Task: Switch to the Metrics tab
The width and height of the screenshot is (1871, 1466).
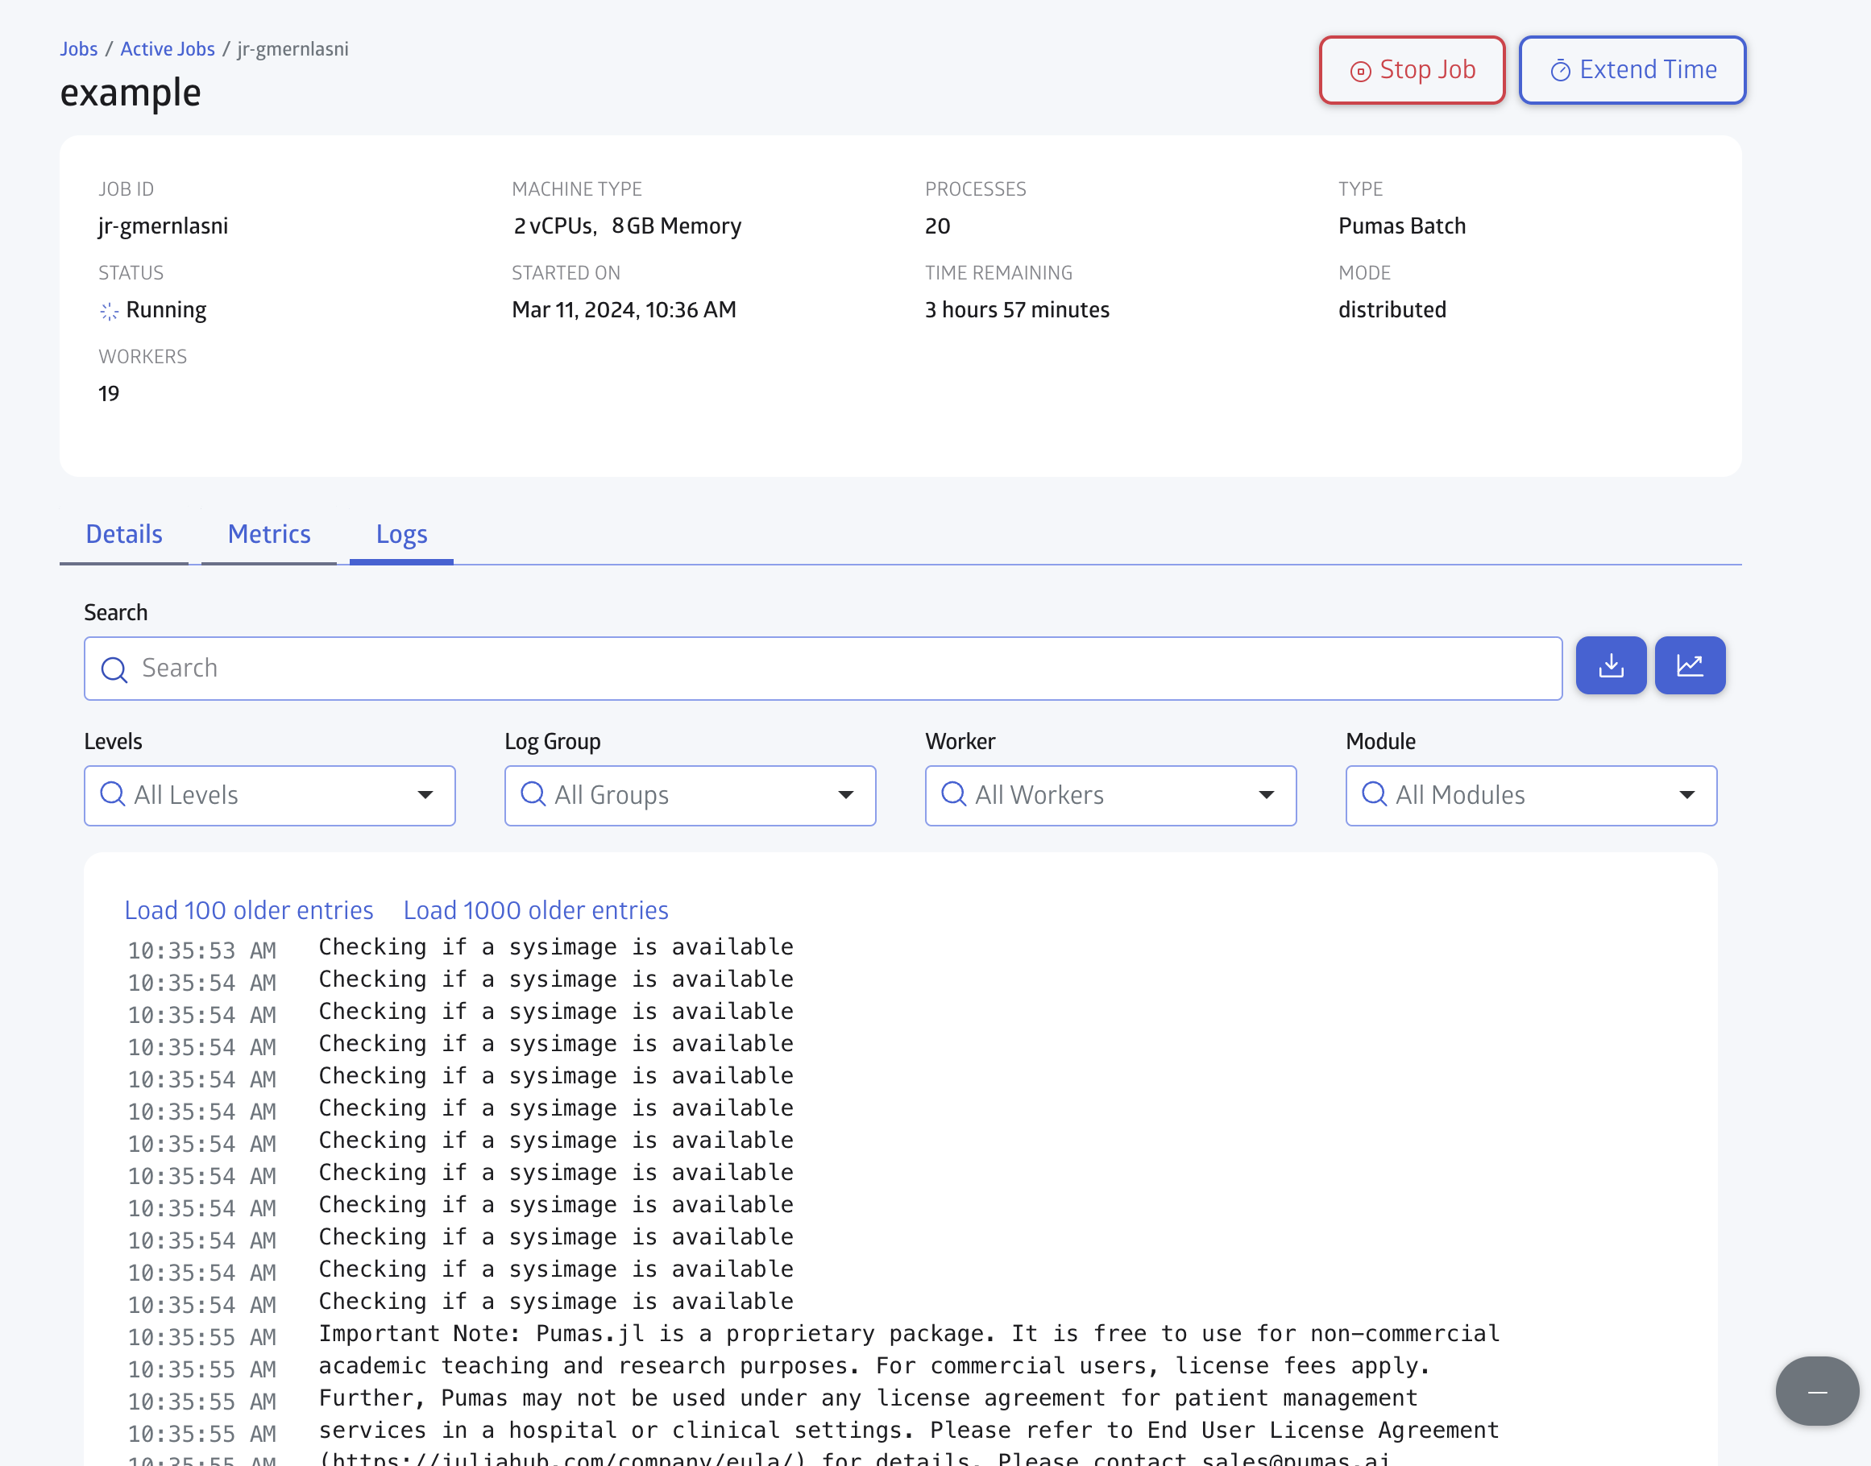Action: [x=269, y=534]
